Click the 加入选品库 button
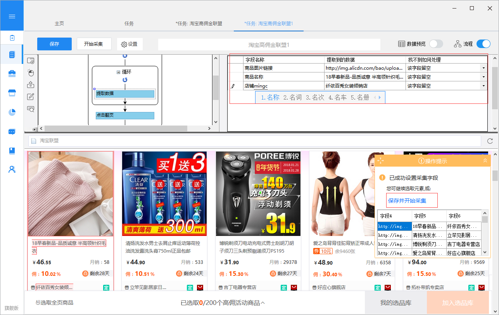Screen dimensions: 499x315 tap(458, 303)
